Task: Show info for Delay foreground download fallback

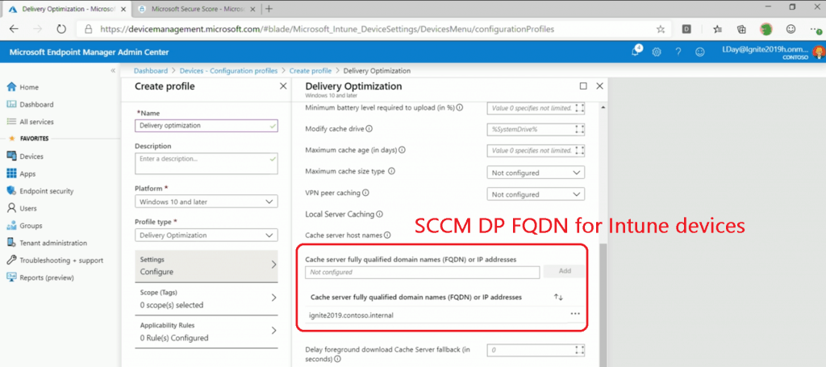Action: tap(337, 359)
